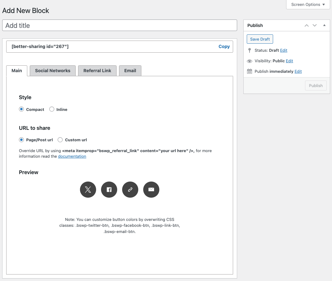This screenshot has width=332, height=281.
Task: Copy the better-sharing shortcode
Action: tap(224, 46)
